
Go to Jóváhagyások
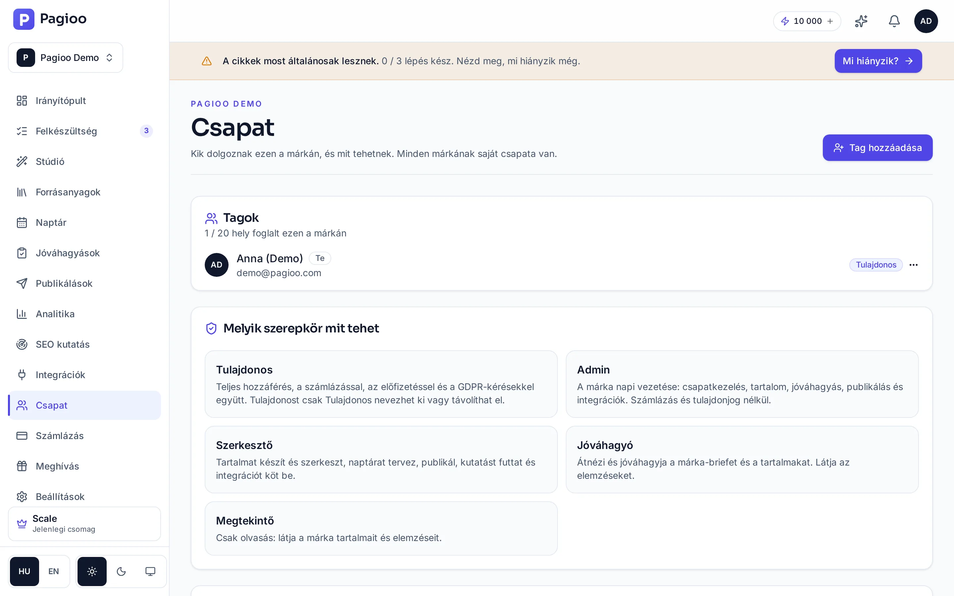point(84,253)
